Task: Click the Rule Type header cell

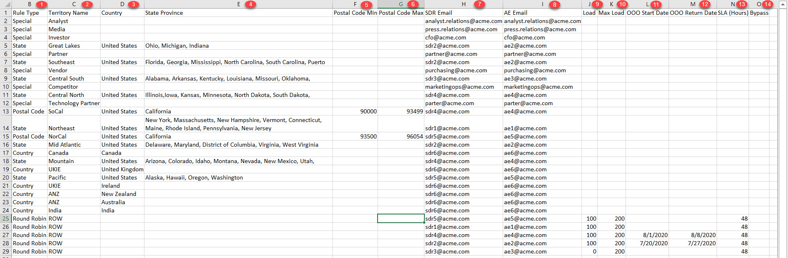Action: click(x=29, y=13)
